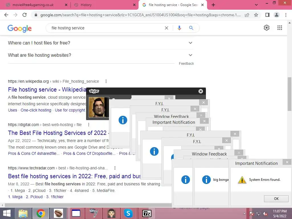
Task: Open the 3. 1fichier sublink
Action: (x=55, y=197)
